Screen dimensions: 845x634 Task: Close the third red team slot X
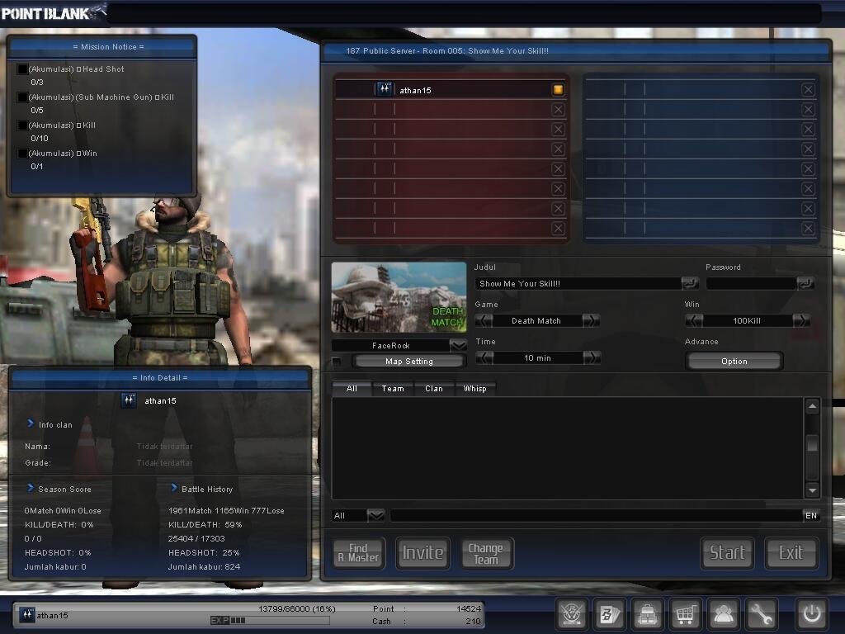[x=558, y=129]
